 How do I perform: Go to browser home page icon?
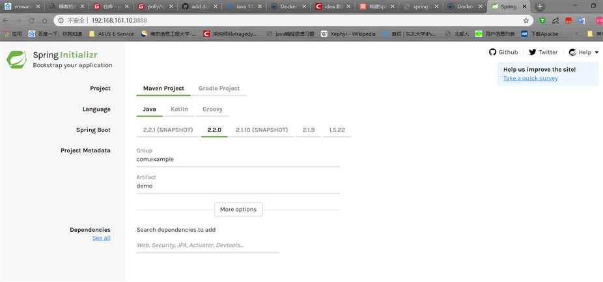(45, 20)
